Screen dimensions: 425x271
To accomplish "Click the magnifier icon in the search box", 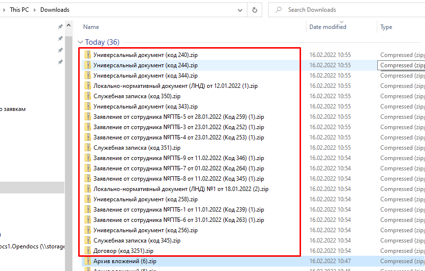I will pyautogui.click(x=279, y=10).
